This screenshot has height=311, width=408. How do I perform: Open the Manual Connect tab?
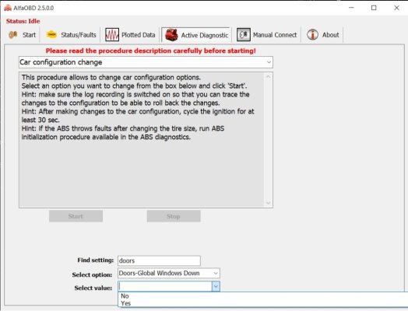267,35
